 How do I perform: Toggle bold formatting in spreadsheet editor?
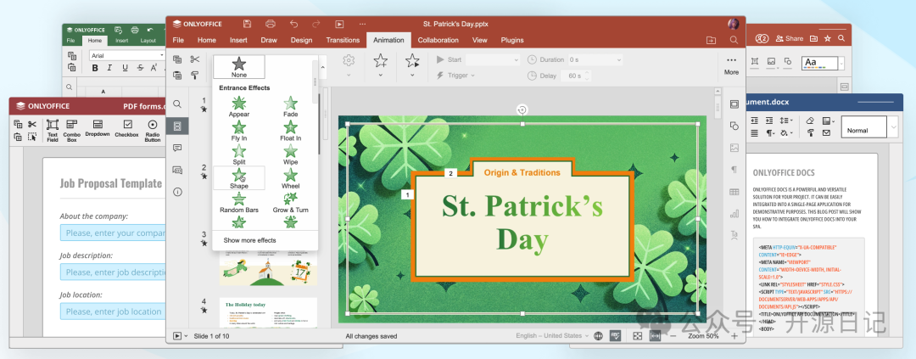[x=95, y=68]
